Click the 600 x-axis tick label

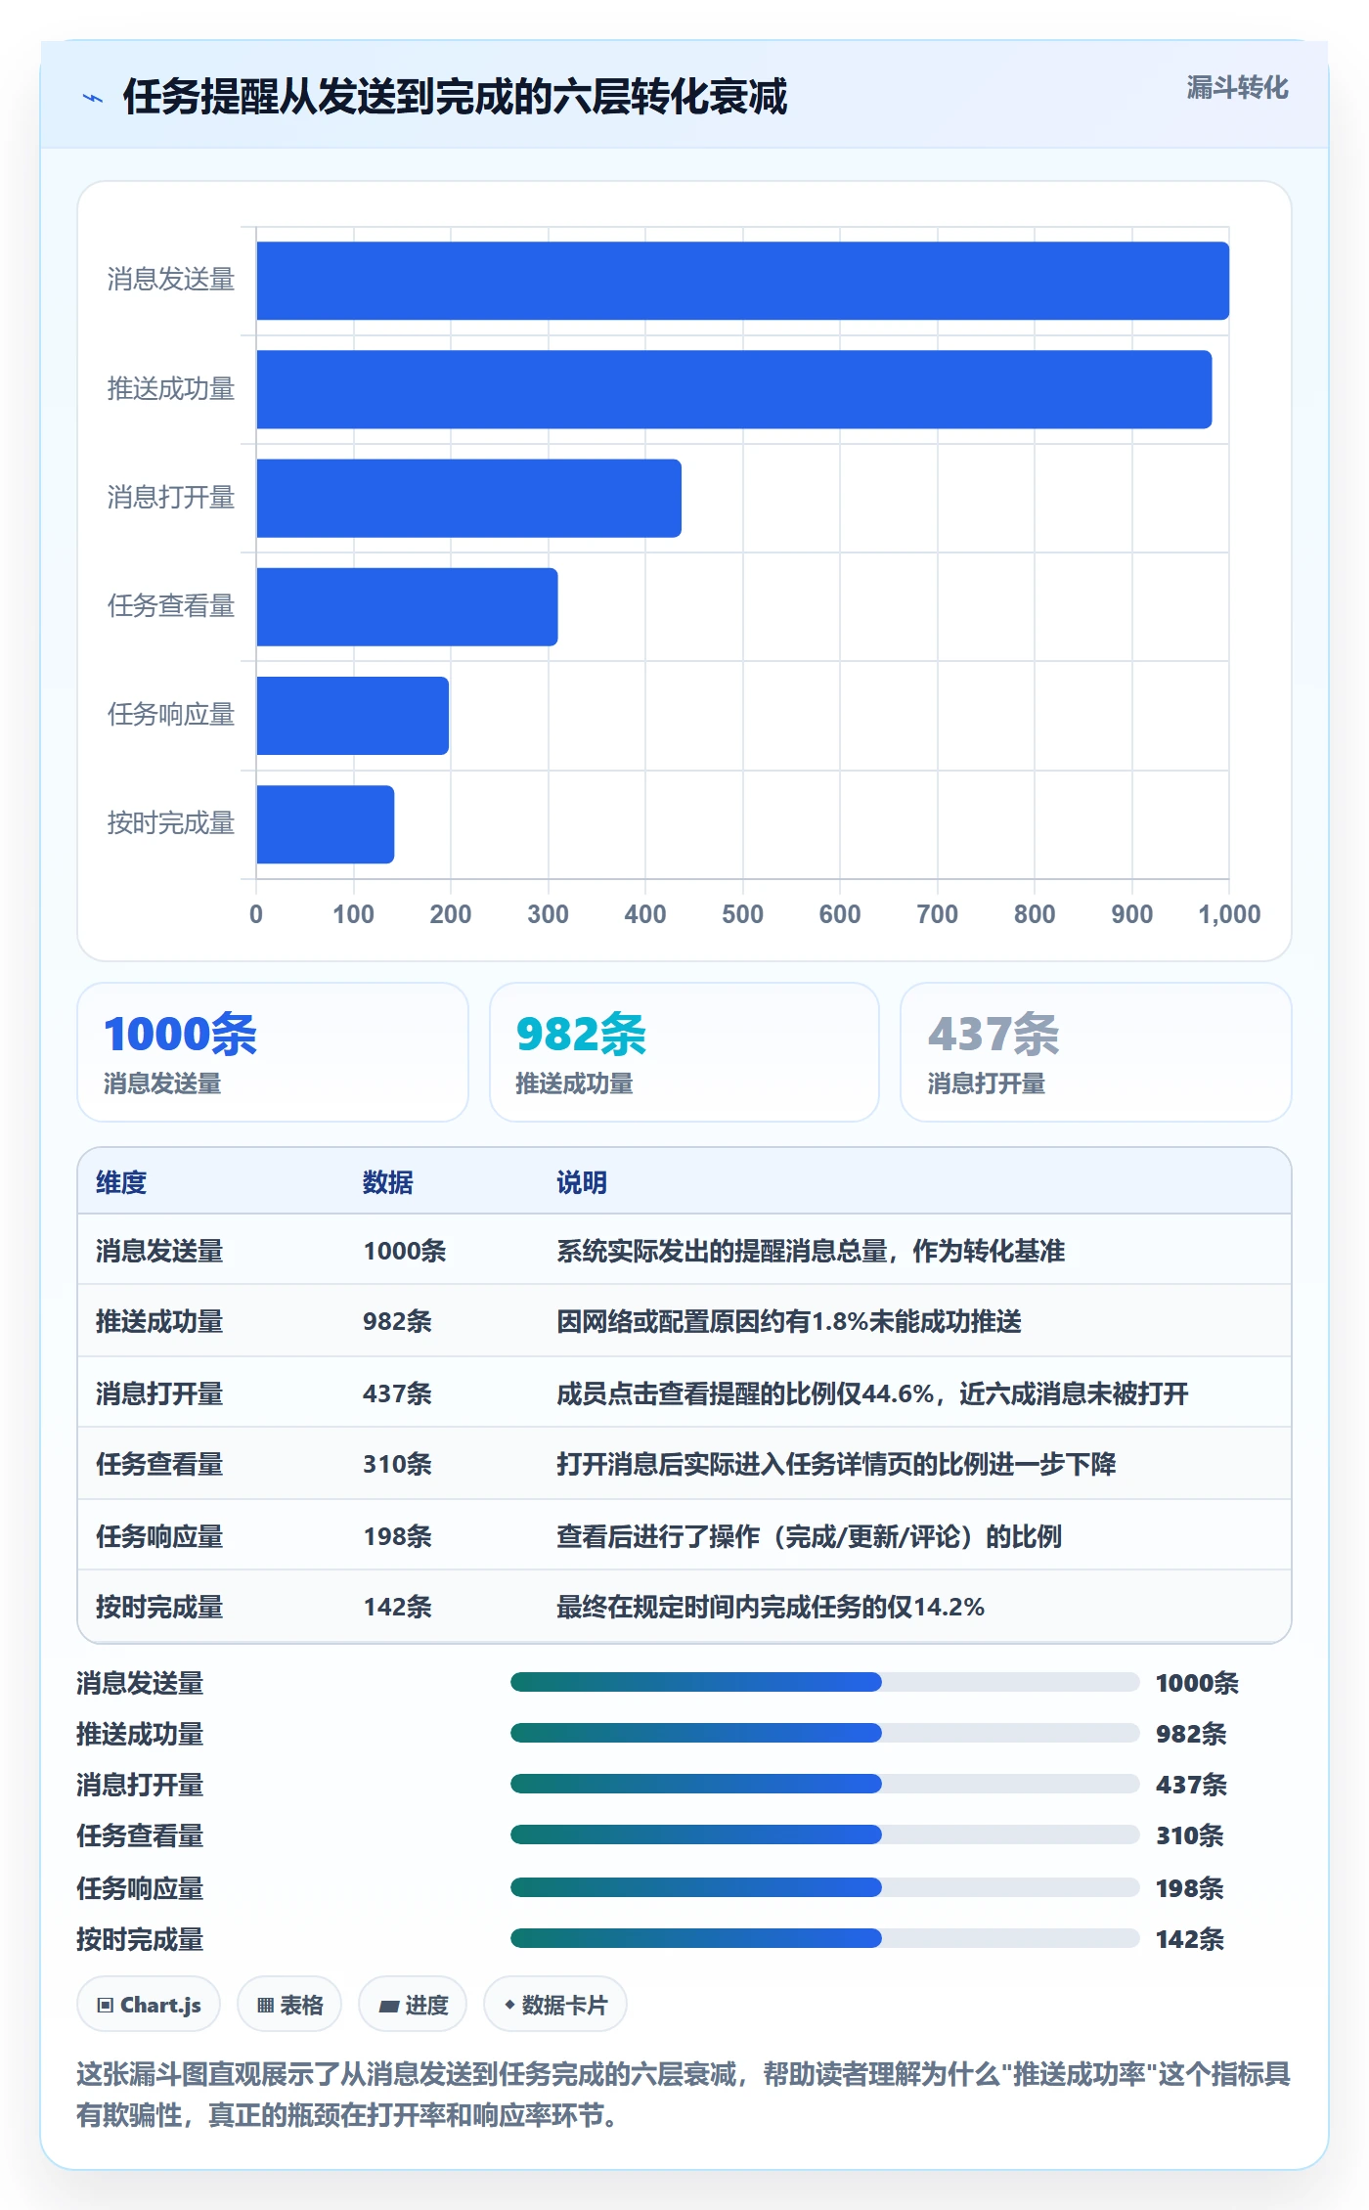[x=840, y=914]
